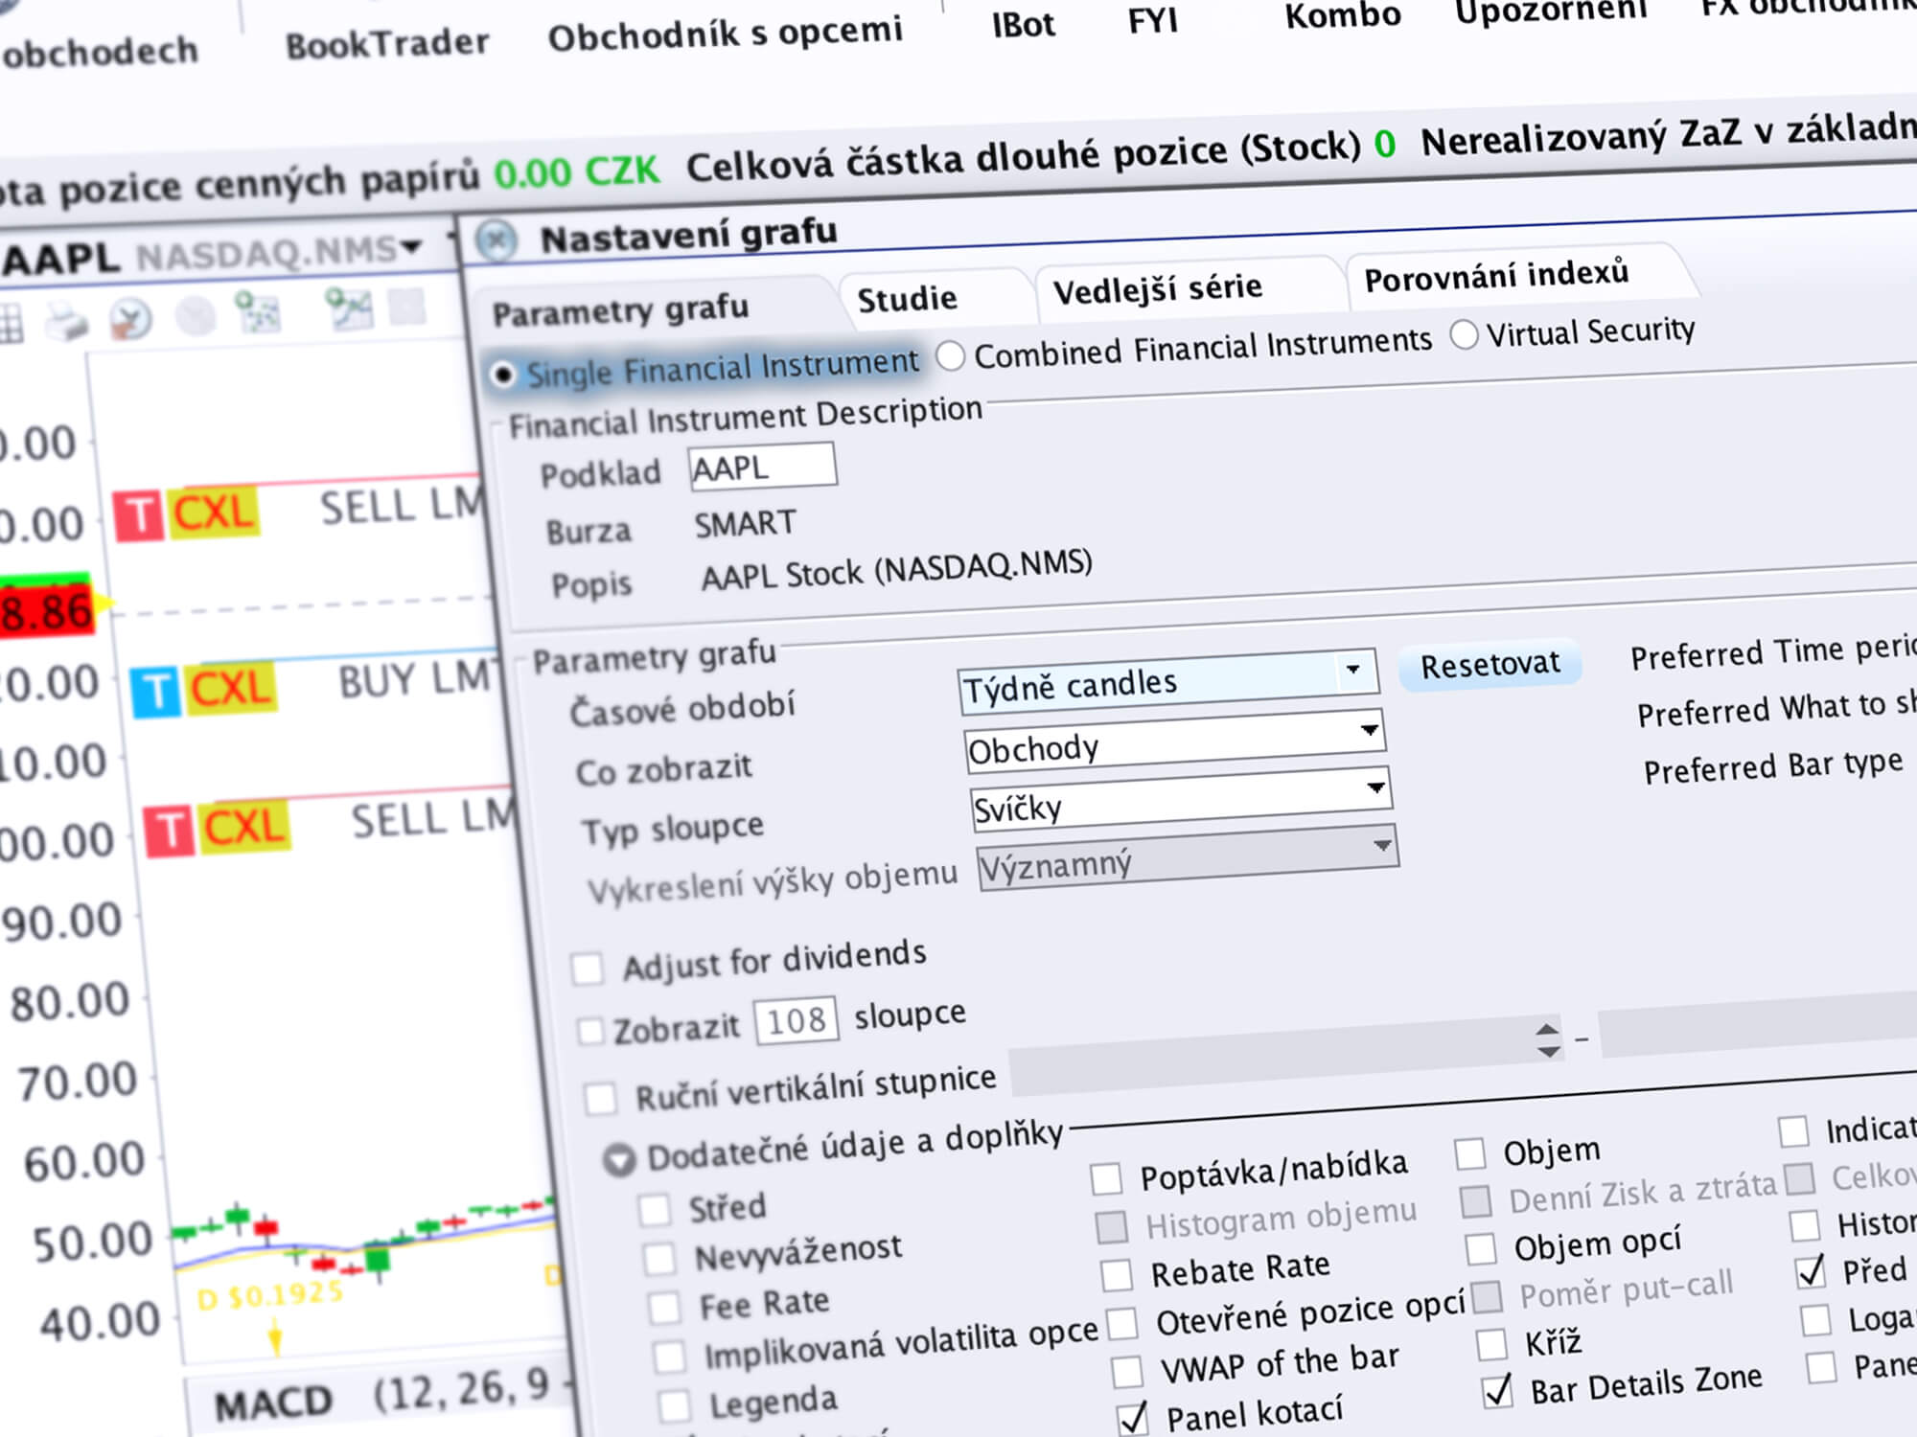Enable the Legenda checkbox
This screenshot has width=1917, height=1437.
(675, 1406)
